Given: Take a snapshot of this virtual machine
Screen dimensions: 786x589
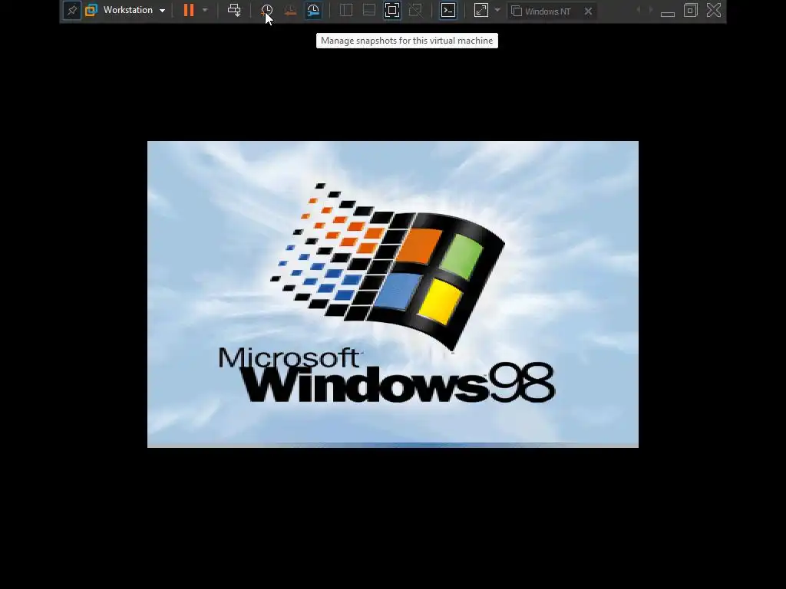Looking at the screenshot, I should (266, 10).
